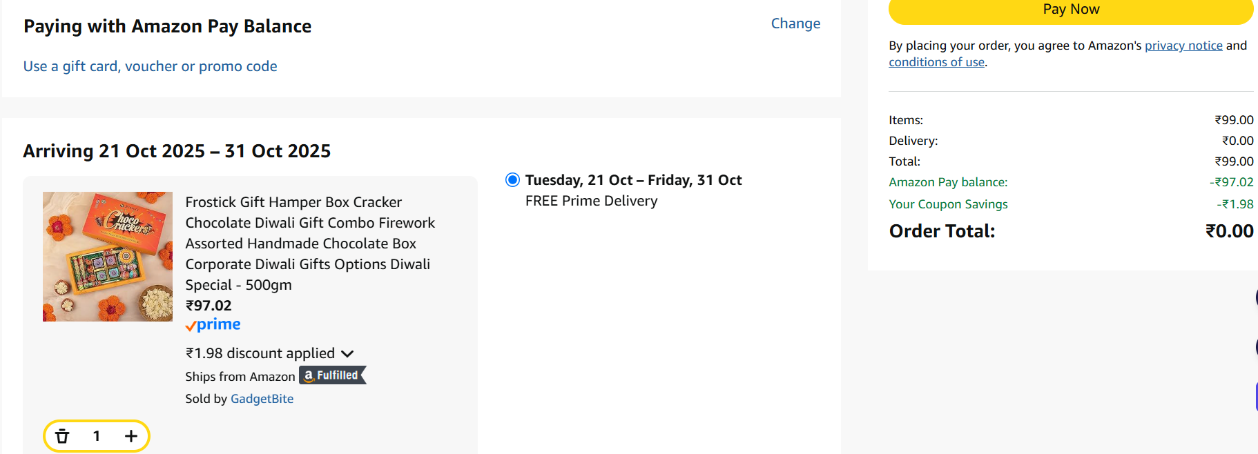1258x454 pixels.
Task: Click the ₹97.02 item price
Action: [x=209, y=306]
